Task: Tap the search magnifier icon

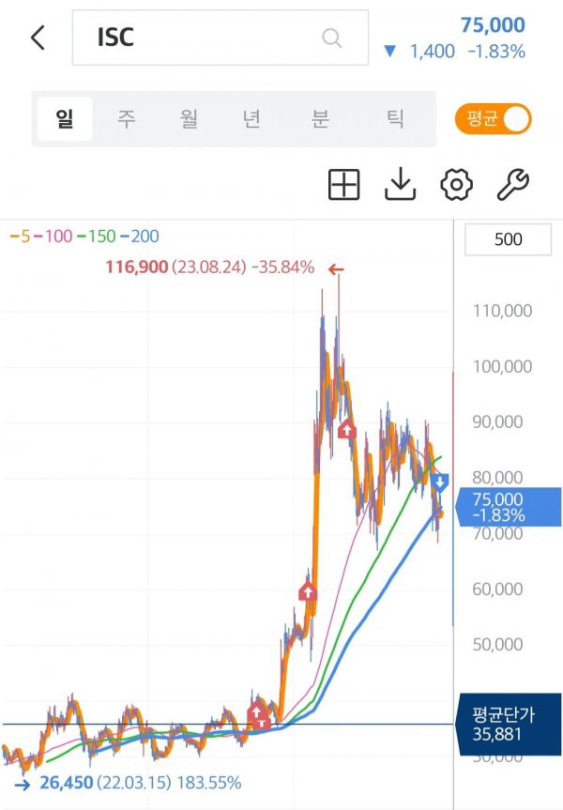Action: coord(331,38)
